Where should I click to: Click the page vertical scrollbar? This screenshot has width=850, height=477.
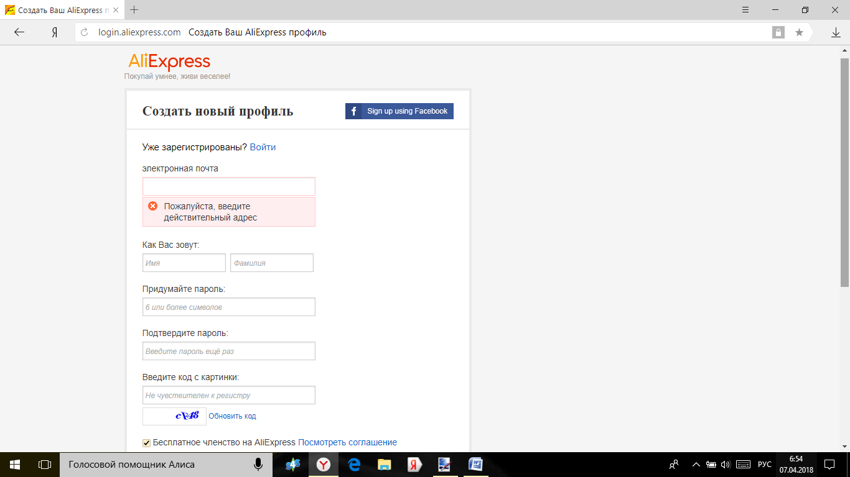(x=844, y=174)
